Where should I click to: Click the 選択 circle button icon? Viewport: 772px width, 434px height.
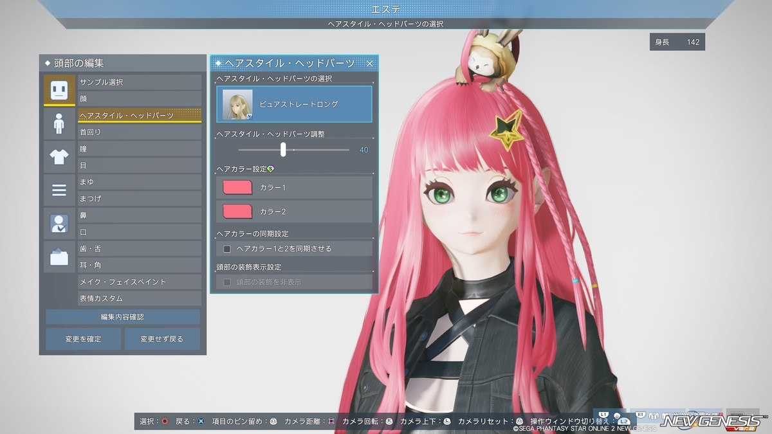tap(165, 421)
